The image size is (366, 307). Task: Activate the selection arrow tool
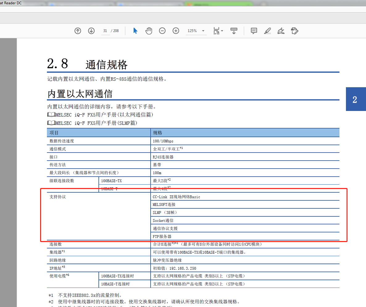(135, 31)
